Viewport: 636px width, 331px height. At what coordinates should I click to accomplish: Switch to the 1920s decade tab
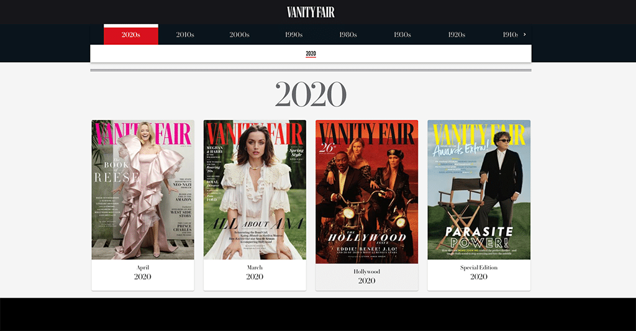coord(457,35)
